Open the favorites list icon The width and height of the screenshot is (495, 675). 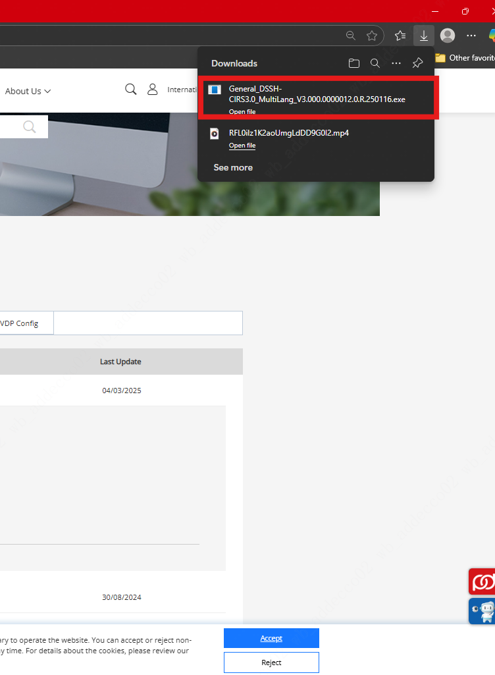pyautogui.click(x=400, y=36)
